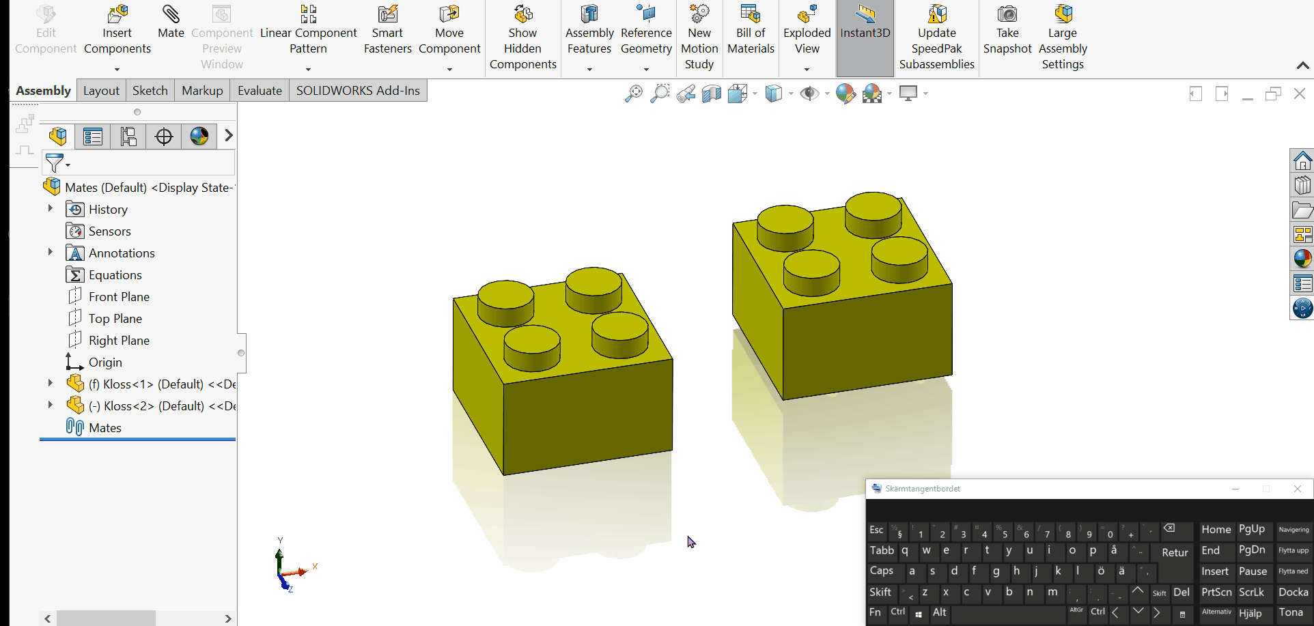Viewport: 1314px width, 626px height.
Task: Open the Bill of Materials tool
Action: [x=751, y=30]
